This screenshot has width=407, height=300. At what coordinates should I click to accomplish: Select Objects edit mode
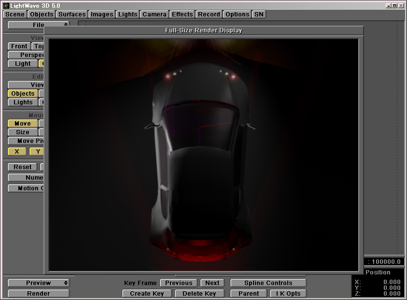(x=23, y=94)
